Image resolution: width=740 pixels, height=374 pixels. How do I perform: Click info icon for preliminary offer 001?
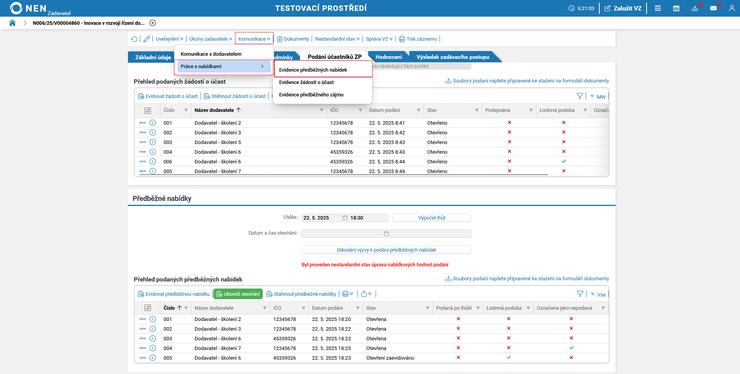(153, 319)
